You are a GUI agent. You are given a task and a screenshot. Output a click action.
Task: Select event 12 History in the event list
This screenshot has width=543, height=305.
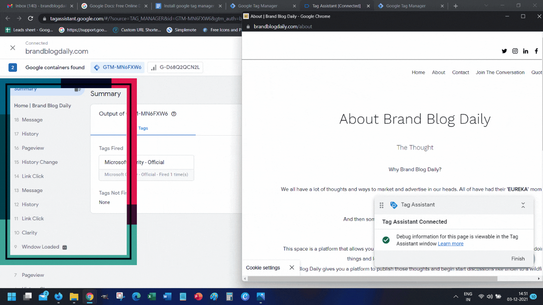(26, 204)
